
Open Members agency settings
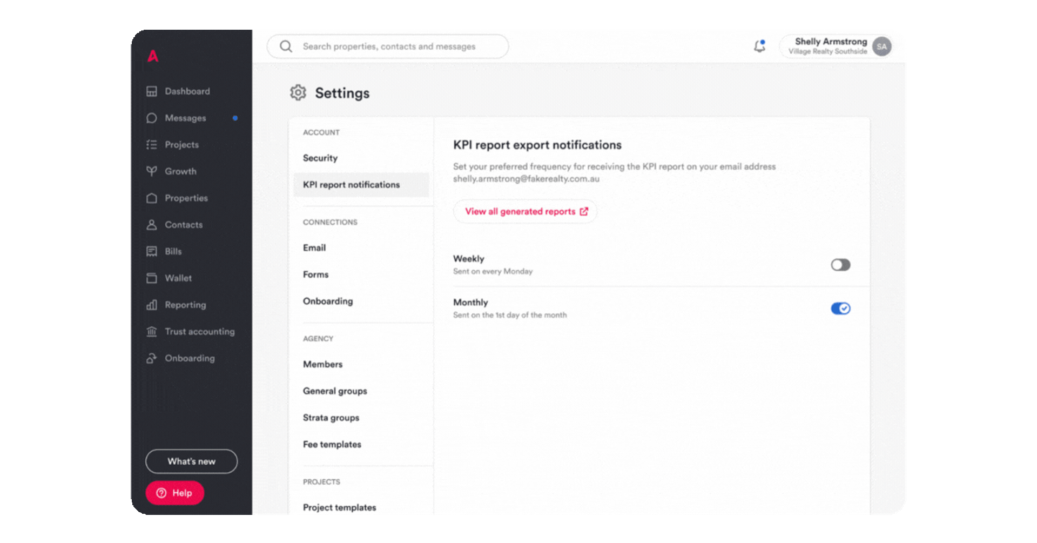[x=323, y=365]
